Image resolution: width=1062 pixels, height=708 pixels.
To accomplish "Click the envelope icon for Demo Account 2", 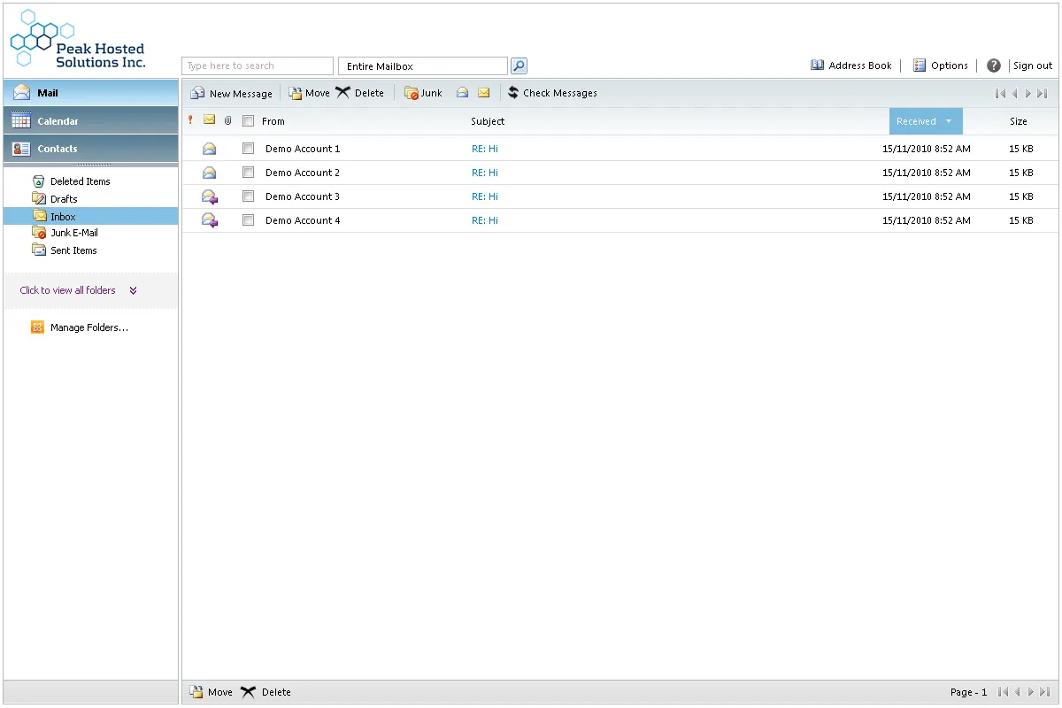I will pyautogui.click(x=210, y=173).
